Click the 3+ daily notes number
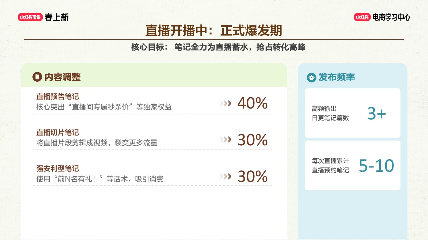428x240 pixels. click(377, 113)
